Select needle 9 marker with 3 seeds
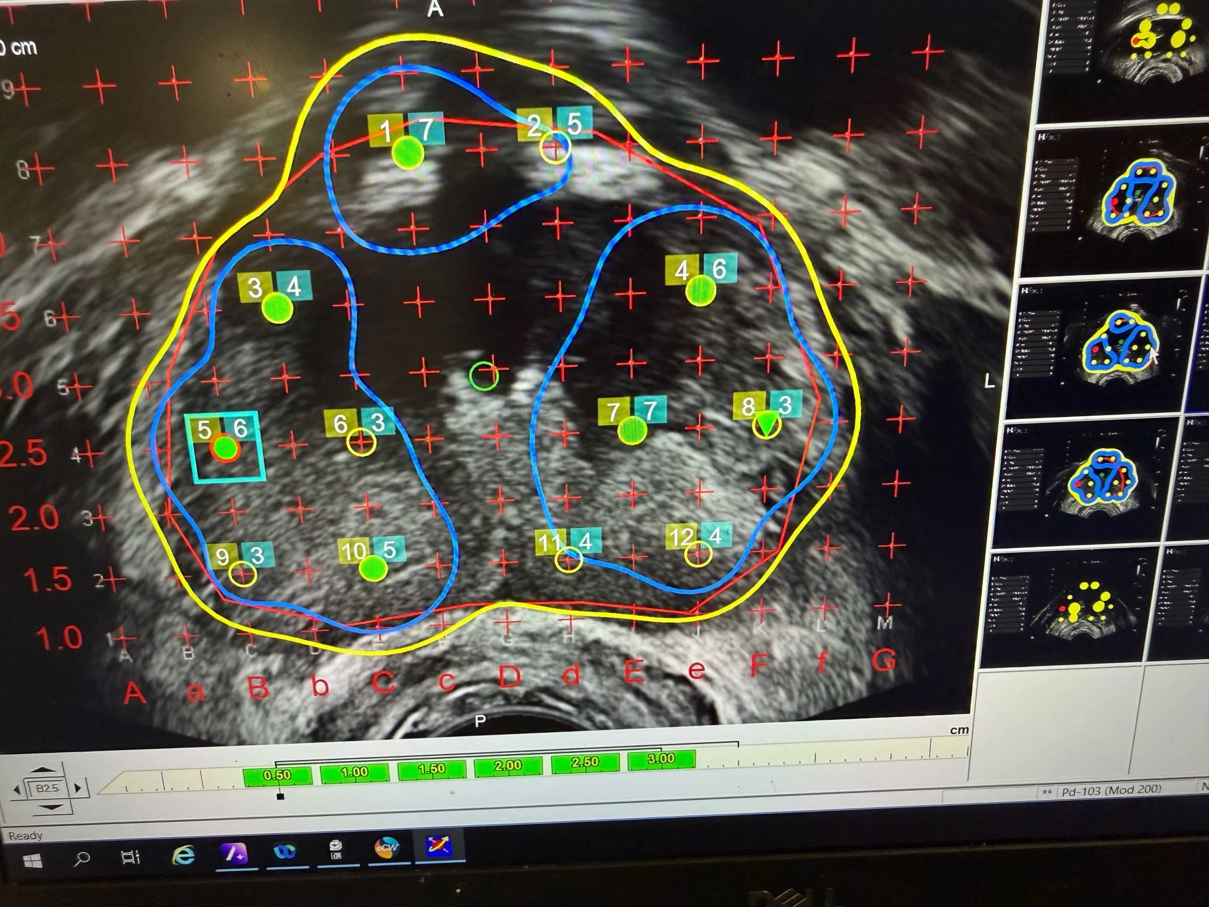This screenshot has width=1209, height=907. click(x=243, y=573)
